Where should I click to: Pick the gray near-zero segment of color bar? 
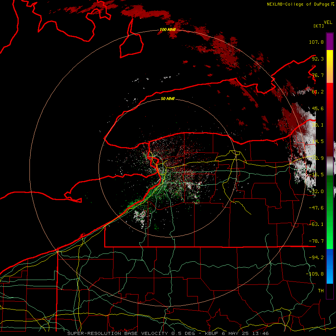(x=330, y=166)
